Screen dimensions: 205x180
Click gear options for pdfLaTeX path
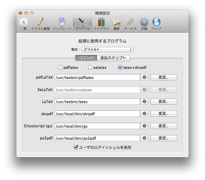[144, 77]
